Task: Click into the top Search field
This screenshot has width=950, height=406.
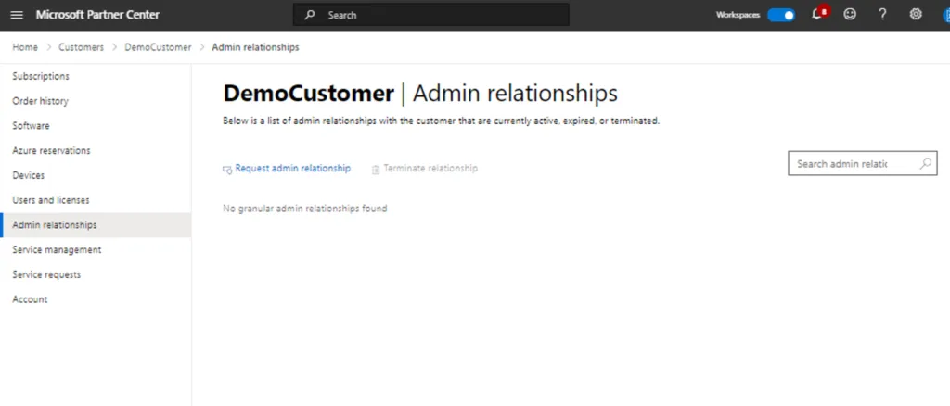Action: [x=430, y=15]
